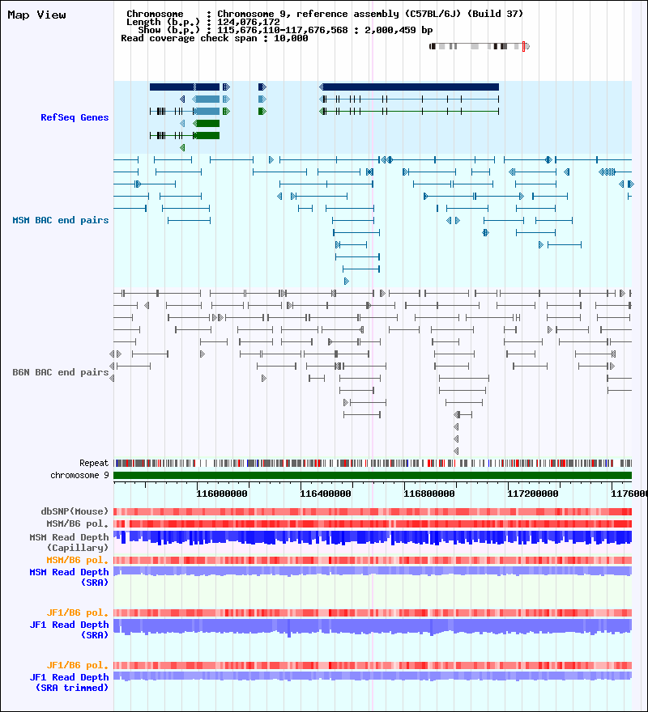This screenshot has height=712, width=648.
Task: Click the chromosome ideogram thumbnail at top
Action: click(x=480, y=46)
